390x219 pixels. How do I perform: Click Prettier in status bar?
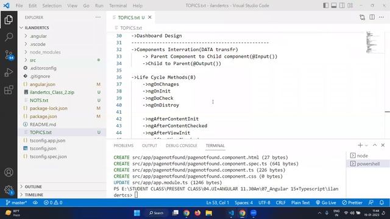352,203
